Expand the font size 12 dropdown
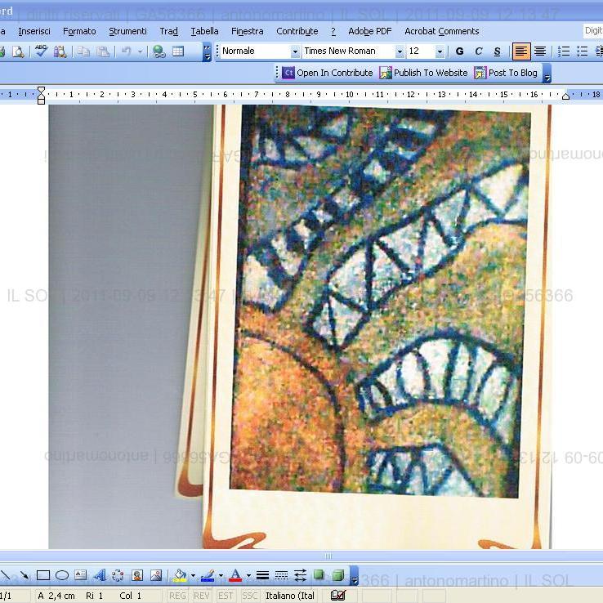Image resolution: width=603 pixels, height=603 pixels. pos(440,51)
